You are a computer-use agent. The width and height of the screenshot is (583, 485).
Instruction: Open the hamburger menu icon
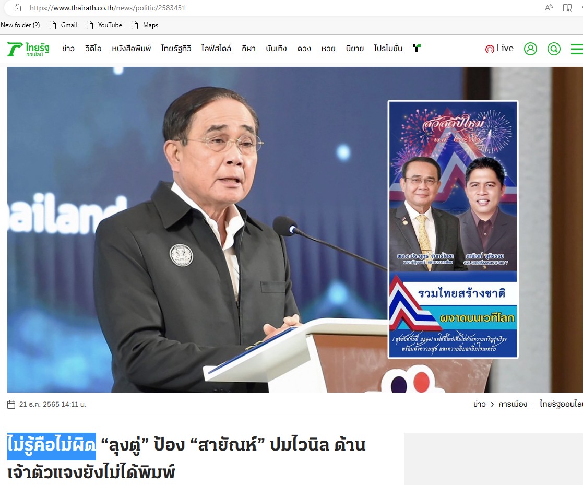[577, 49]
